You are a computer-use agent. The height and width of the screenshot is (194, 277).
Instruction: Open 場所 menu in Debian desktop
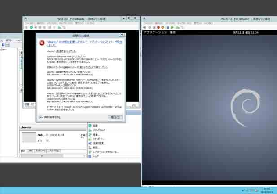pos(172,32)
